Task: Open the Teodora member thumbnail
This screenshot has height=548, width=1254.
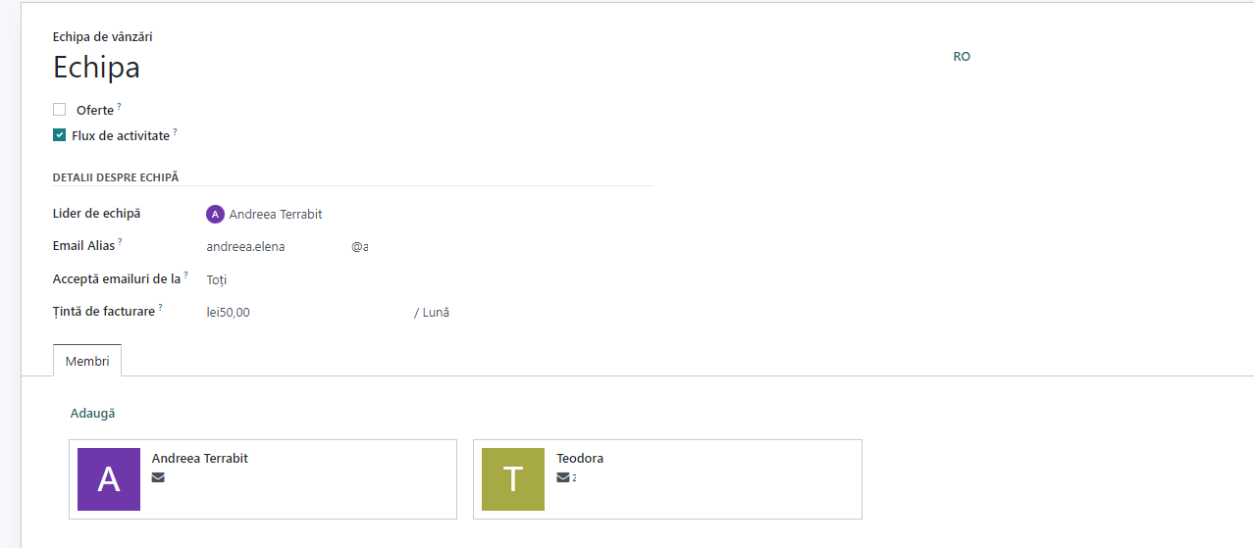Action: pos(513,479)
